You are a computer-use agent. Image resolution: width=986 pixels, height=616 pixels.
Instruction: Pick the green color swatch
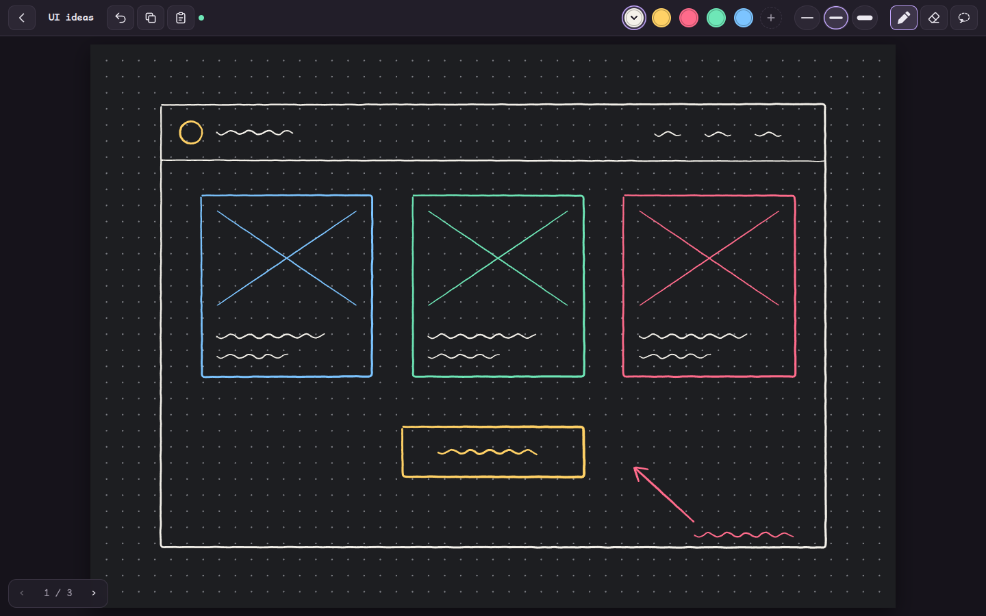(x=716, y=18)
